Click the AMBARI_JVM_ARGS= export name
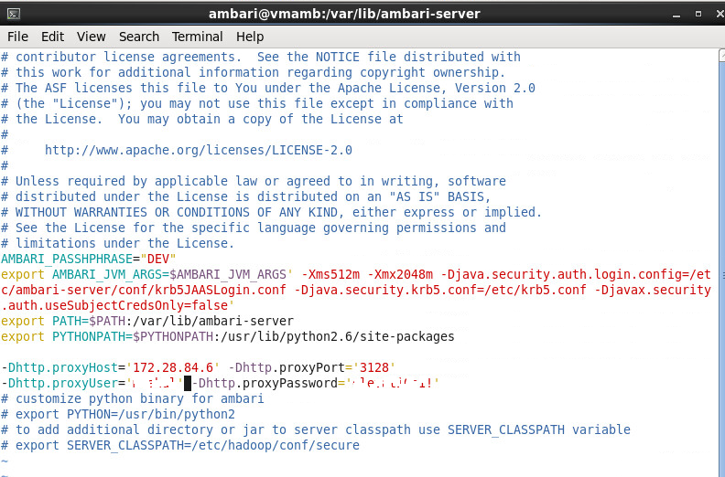 click(111, 274)
